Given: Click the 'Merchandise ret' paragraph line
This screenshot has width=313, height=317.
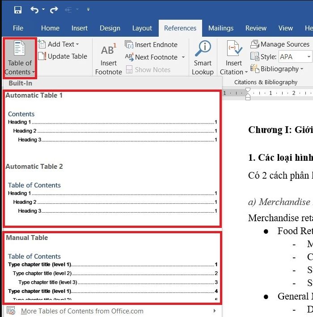Looking at the screenshot, I should click(x=280, y=218).
